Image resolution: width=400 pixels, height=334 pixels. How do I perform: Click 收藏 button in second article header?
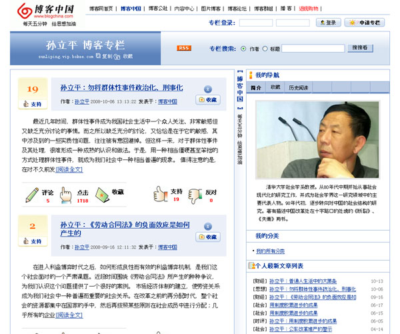click(x=208, y=237)
